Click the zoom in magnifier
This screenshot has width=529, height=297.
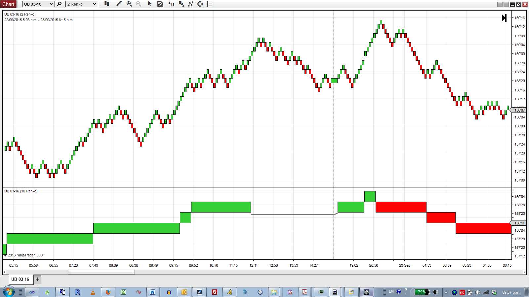129,4
